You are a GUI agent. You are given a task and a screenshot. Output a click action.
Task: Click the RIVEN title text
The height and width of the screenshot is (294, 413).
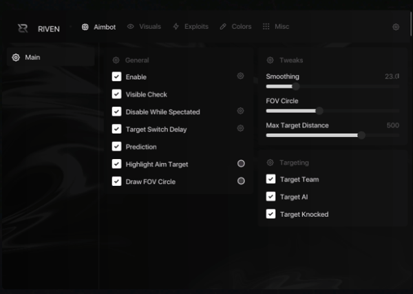[x=49, y=29]
